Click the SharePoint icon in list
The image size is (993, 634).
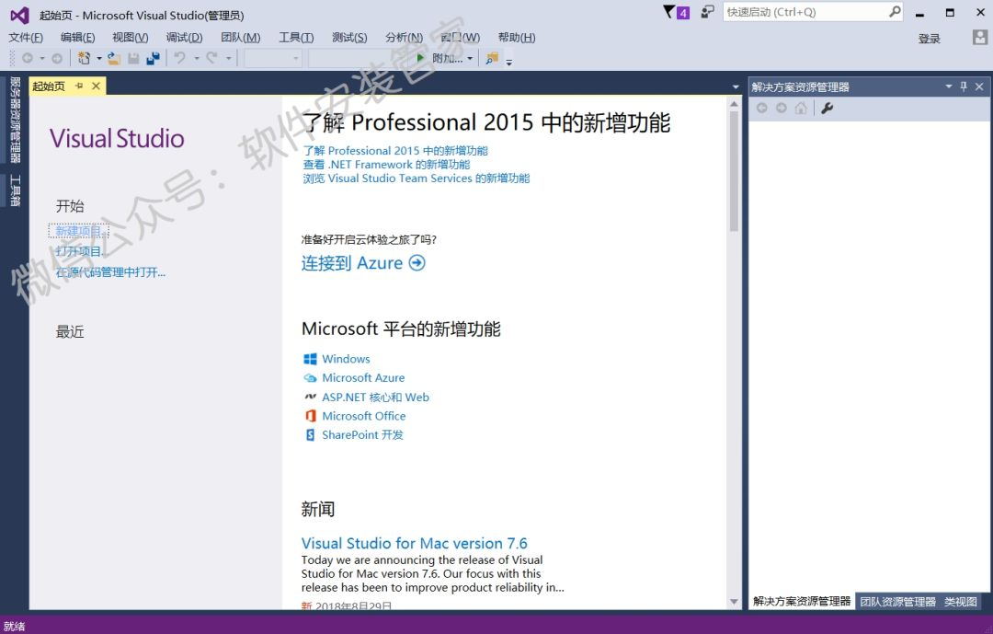click(311, 435)
